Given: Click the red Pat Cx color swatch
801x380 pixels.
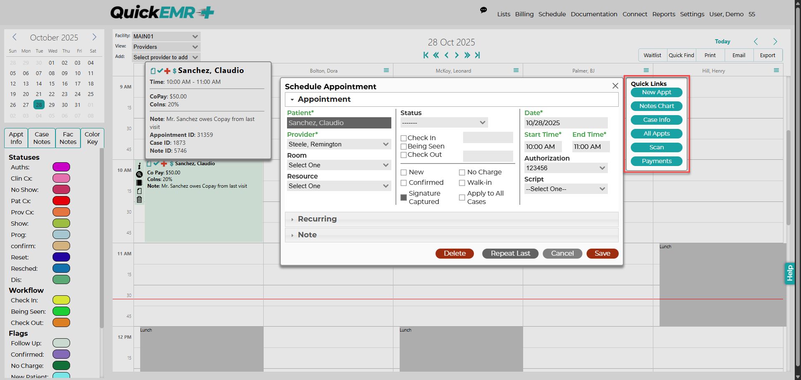Looking at the screenshot, I should click(61, 201).
